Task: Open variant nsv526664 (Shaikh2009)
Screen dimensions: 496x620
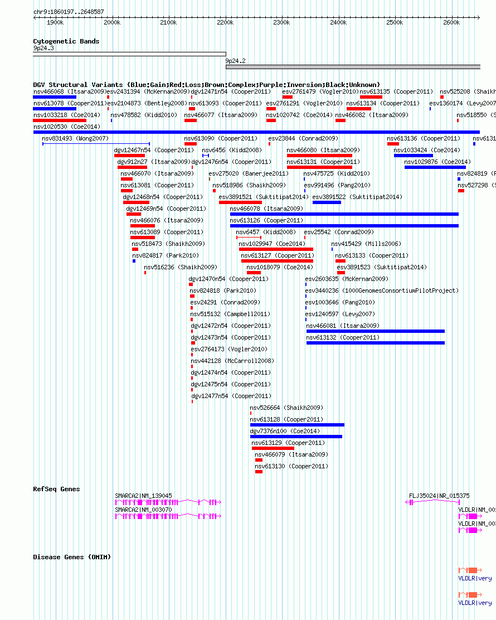Action: (x=287, y=408)
